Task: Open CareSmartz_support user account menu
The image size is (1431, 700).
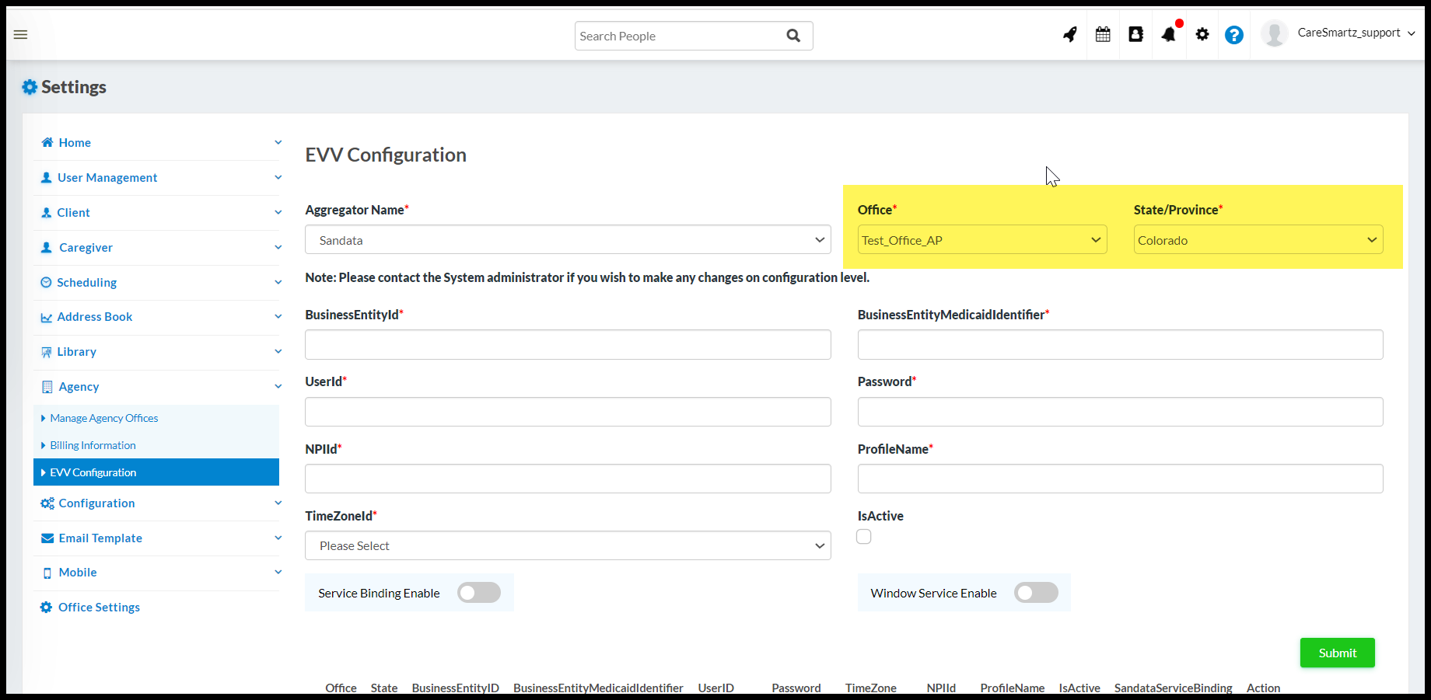Action: [x=1349, y=33]
